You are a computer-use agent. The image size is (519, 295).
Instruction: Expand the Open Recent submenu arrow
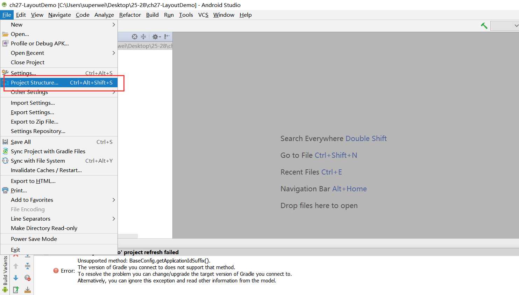[x=114, y=53]
